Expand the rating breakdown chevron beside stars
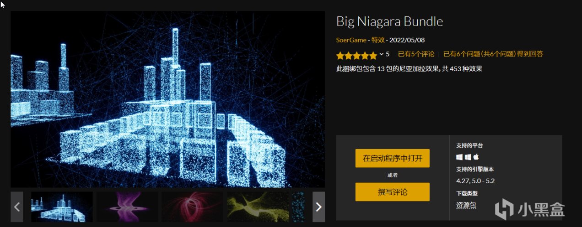582x227 pixels. [x=381, y=54]
